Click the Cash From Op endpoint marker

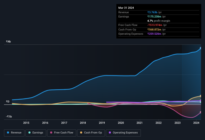[201, 96]
